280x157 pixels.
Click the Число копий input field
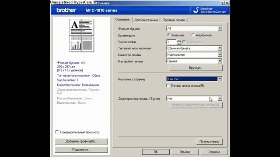pyautogui.click(x=171, y=42)
